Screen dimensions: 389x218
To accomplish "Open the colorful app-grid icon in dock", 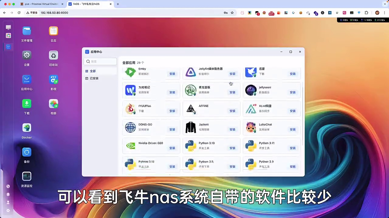I will pyautogui.click(x=8, y=36).
